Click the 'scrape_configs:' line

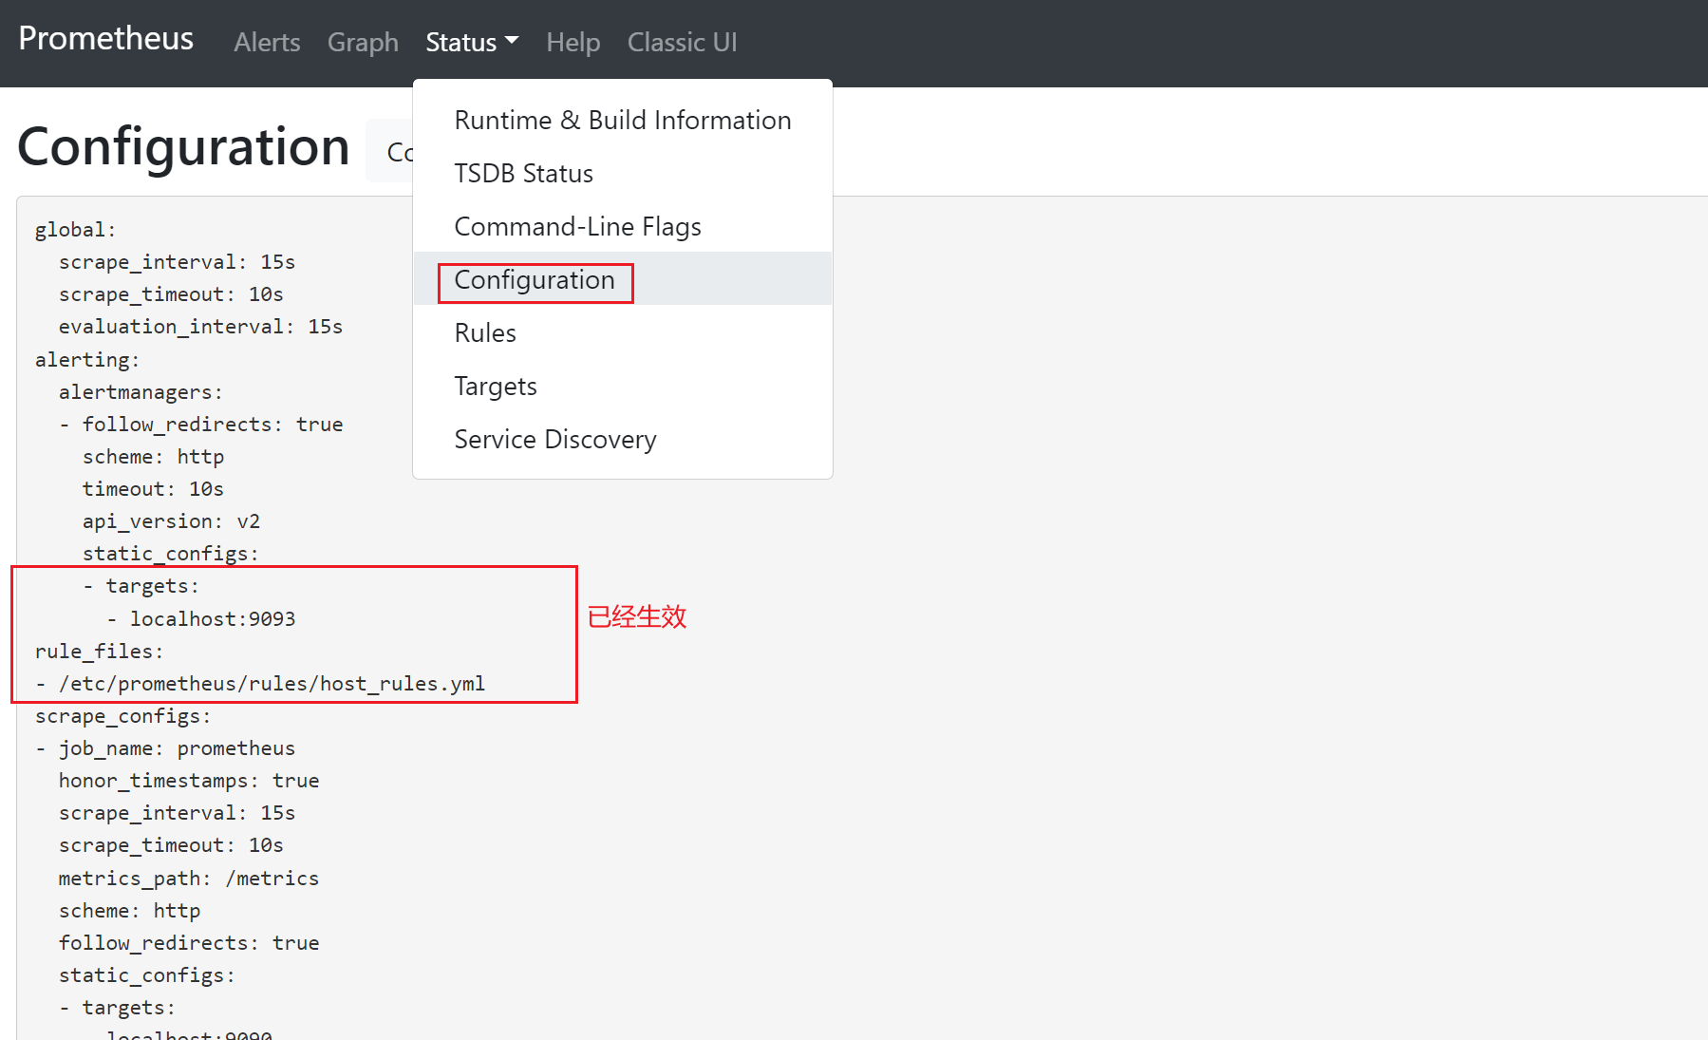coord(123,716)
